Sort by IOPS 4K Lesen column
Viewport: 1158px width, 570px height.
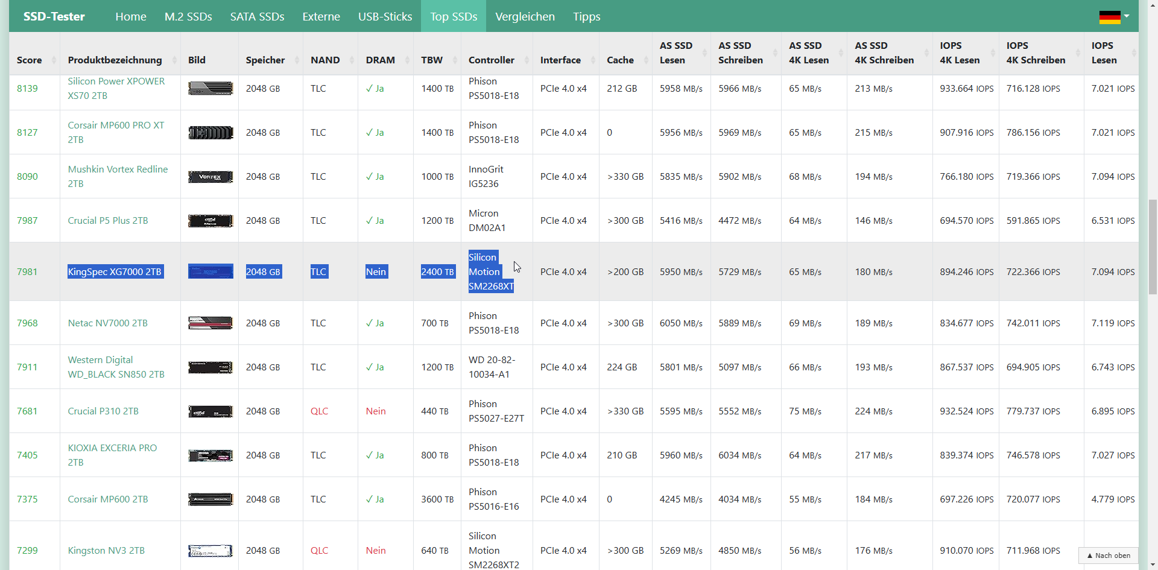965,53
